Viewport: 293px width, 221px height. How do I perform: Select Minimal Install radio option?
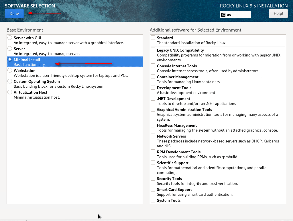pos(10,60)
